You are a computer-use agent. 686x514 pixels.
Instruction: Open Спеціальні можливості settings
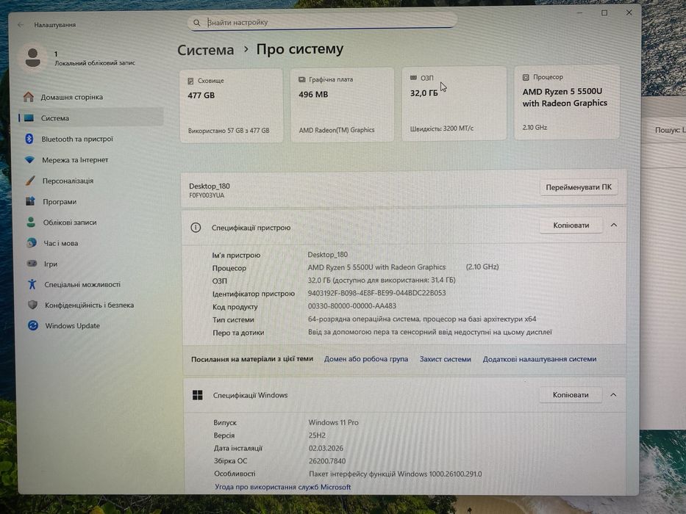point(82,285)
